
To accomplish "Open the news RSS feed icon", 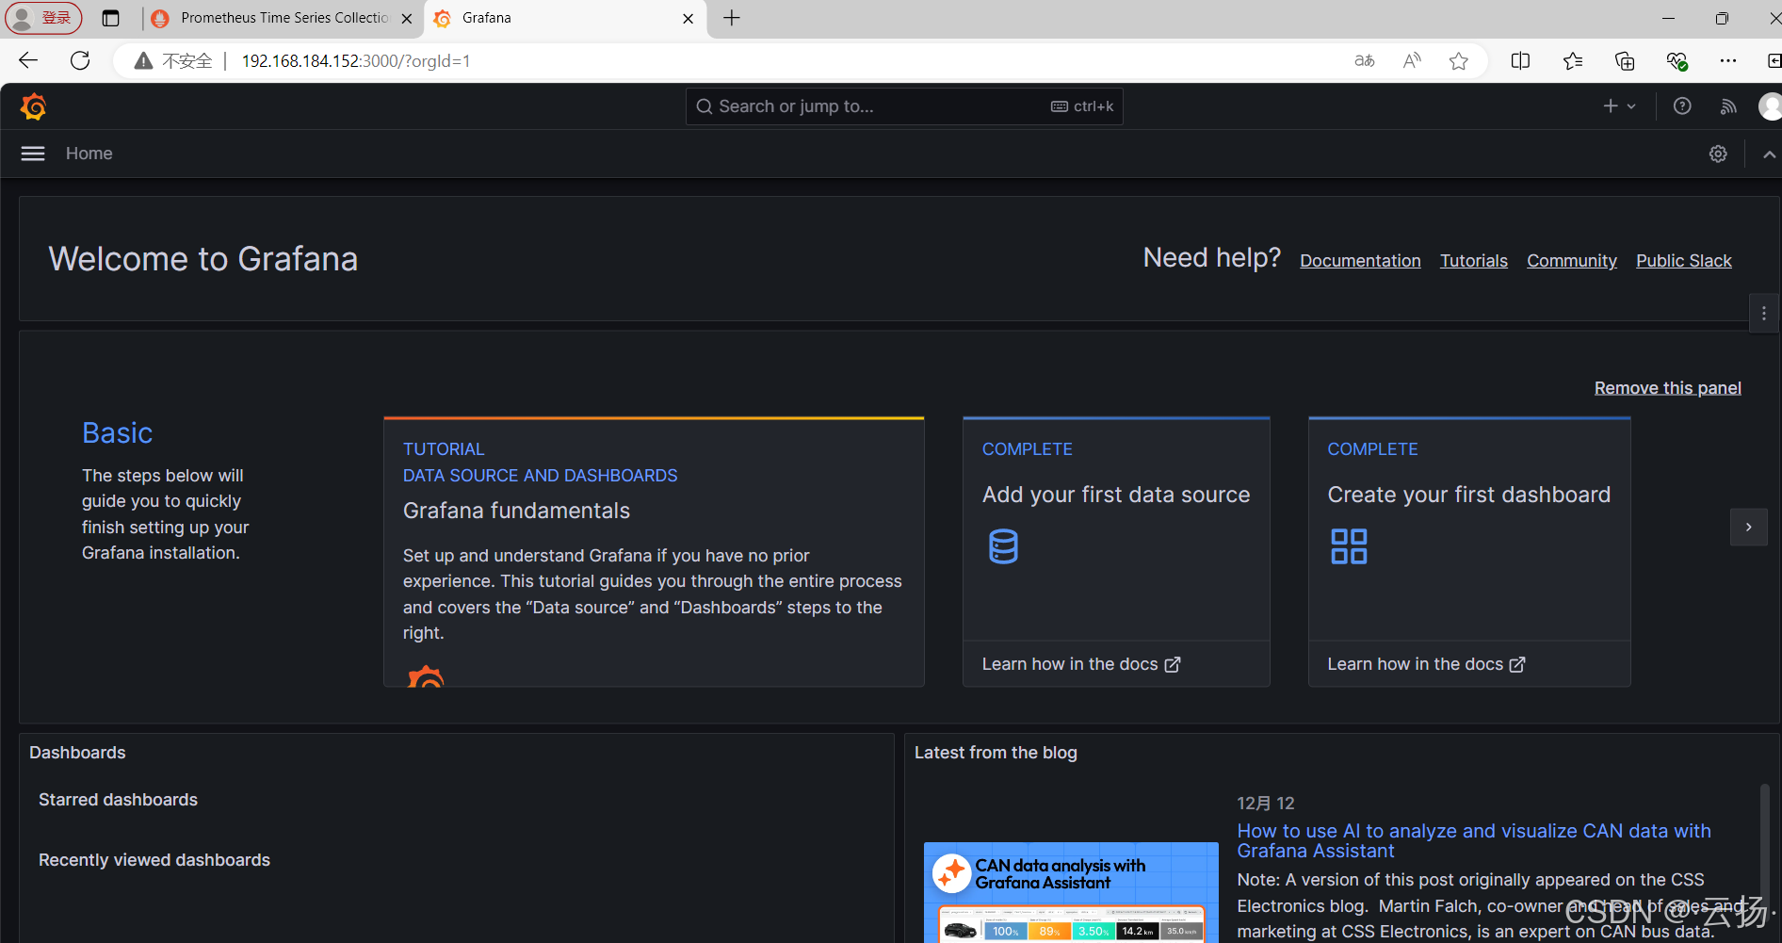I will [1728, 106].
